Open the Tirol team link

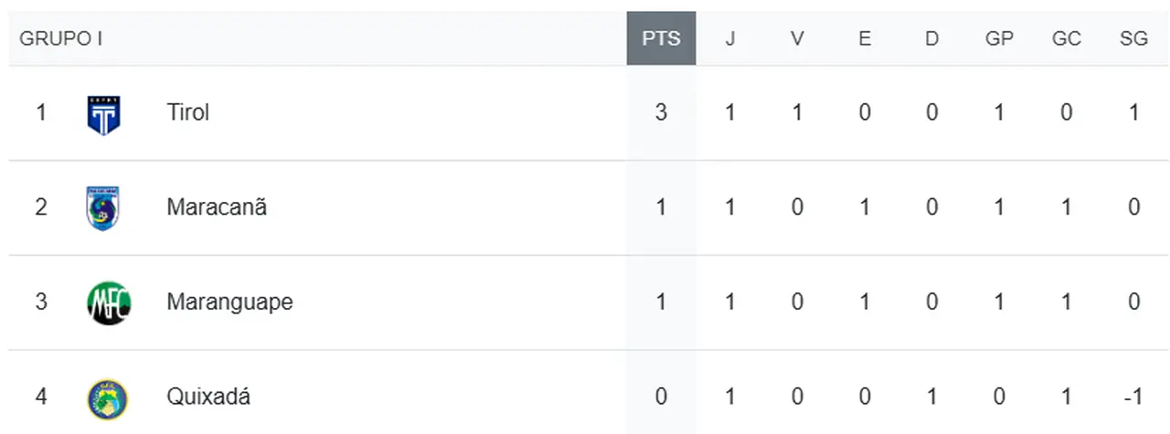click(188, 112)
